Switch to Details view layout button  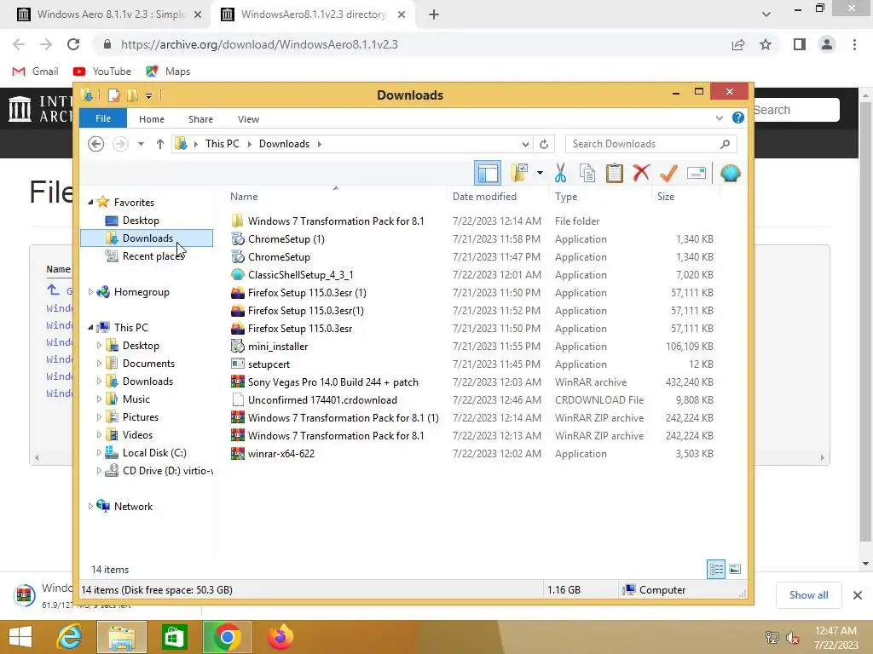716,569
